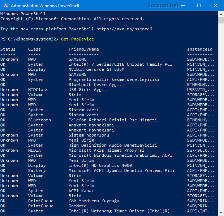Screen dimensions: 224x216
Task: Click Kök Yazdırma Kuyruğu entry
Action: [94, 201]
